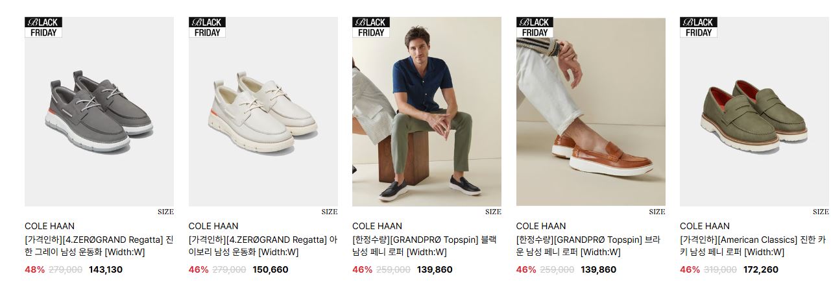Screen dimensions: 831x298
Task: Open SIZE option under brown Topspin loafer
Action: tap(657, 212)
